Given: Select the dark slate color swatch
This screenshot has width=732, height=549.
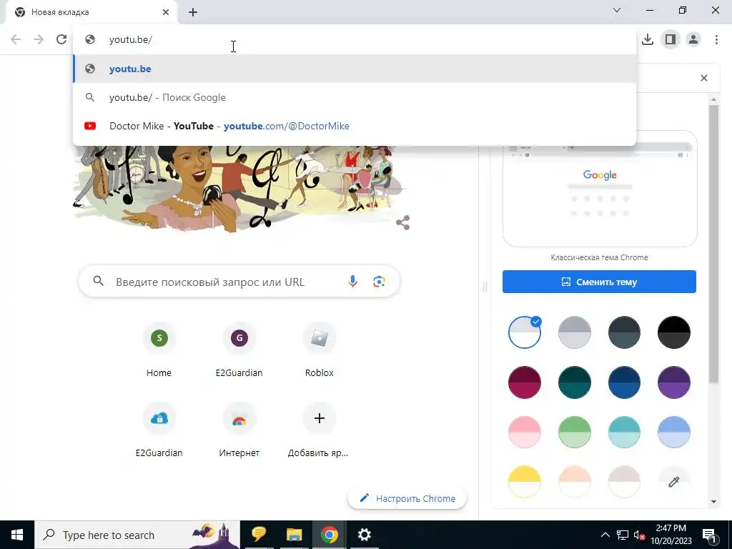Looking at the screenshot, I should [x=624, y=332].
